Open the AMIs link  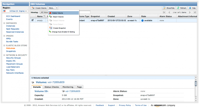[x=8, y=39]
